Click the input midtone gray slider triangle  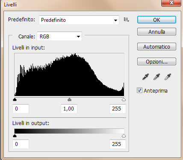69,99
